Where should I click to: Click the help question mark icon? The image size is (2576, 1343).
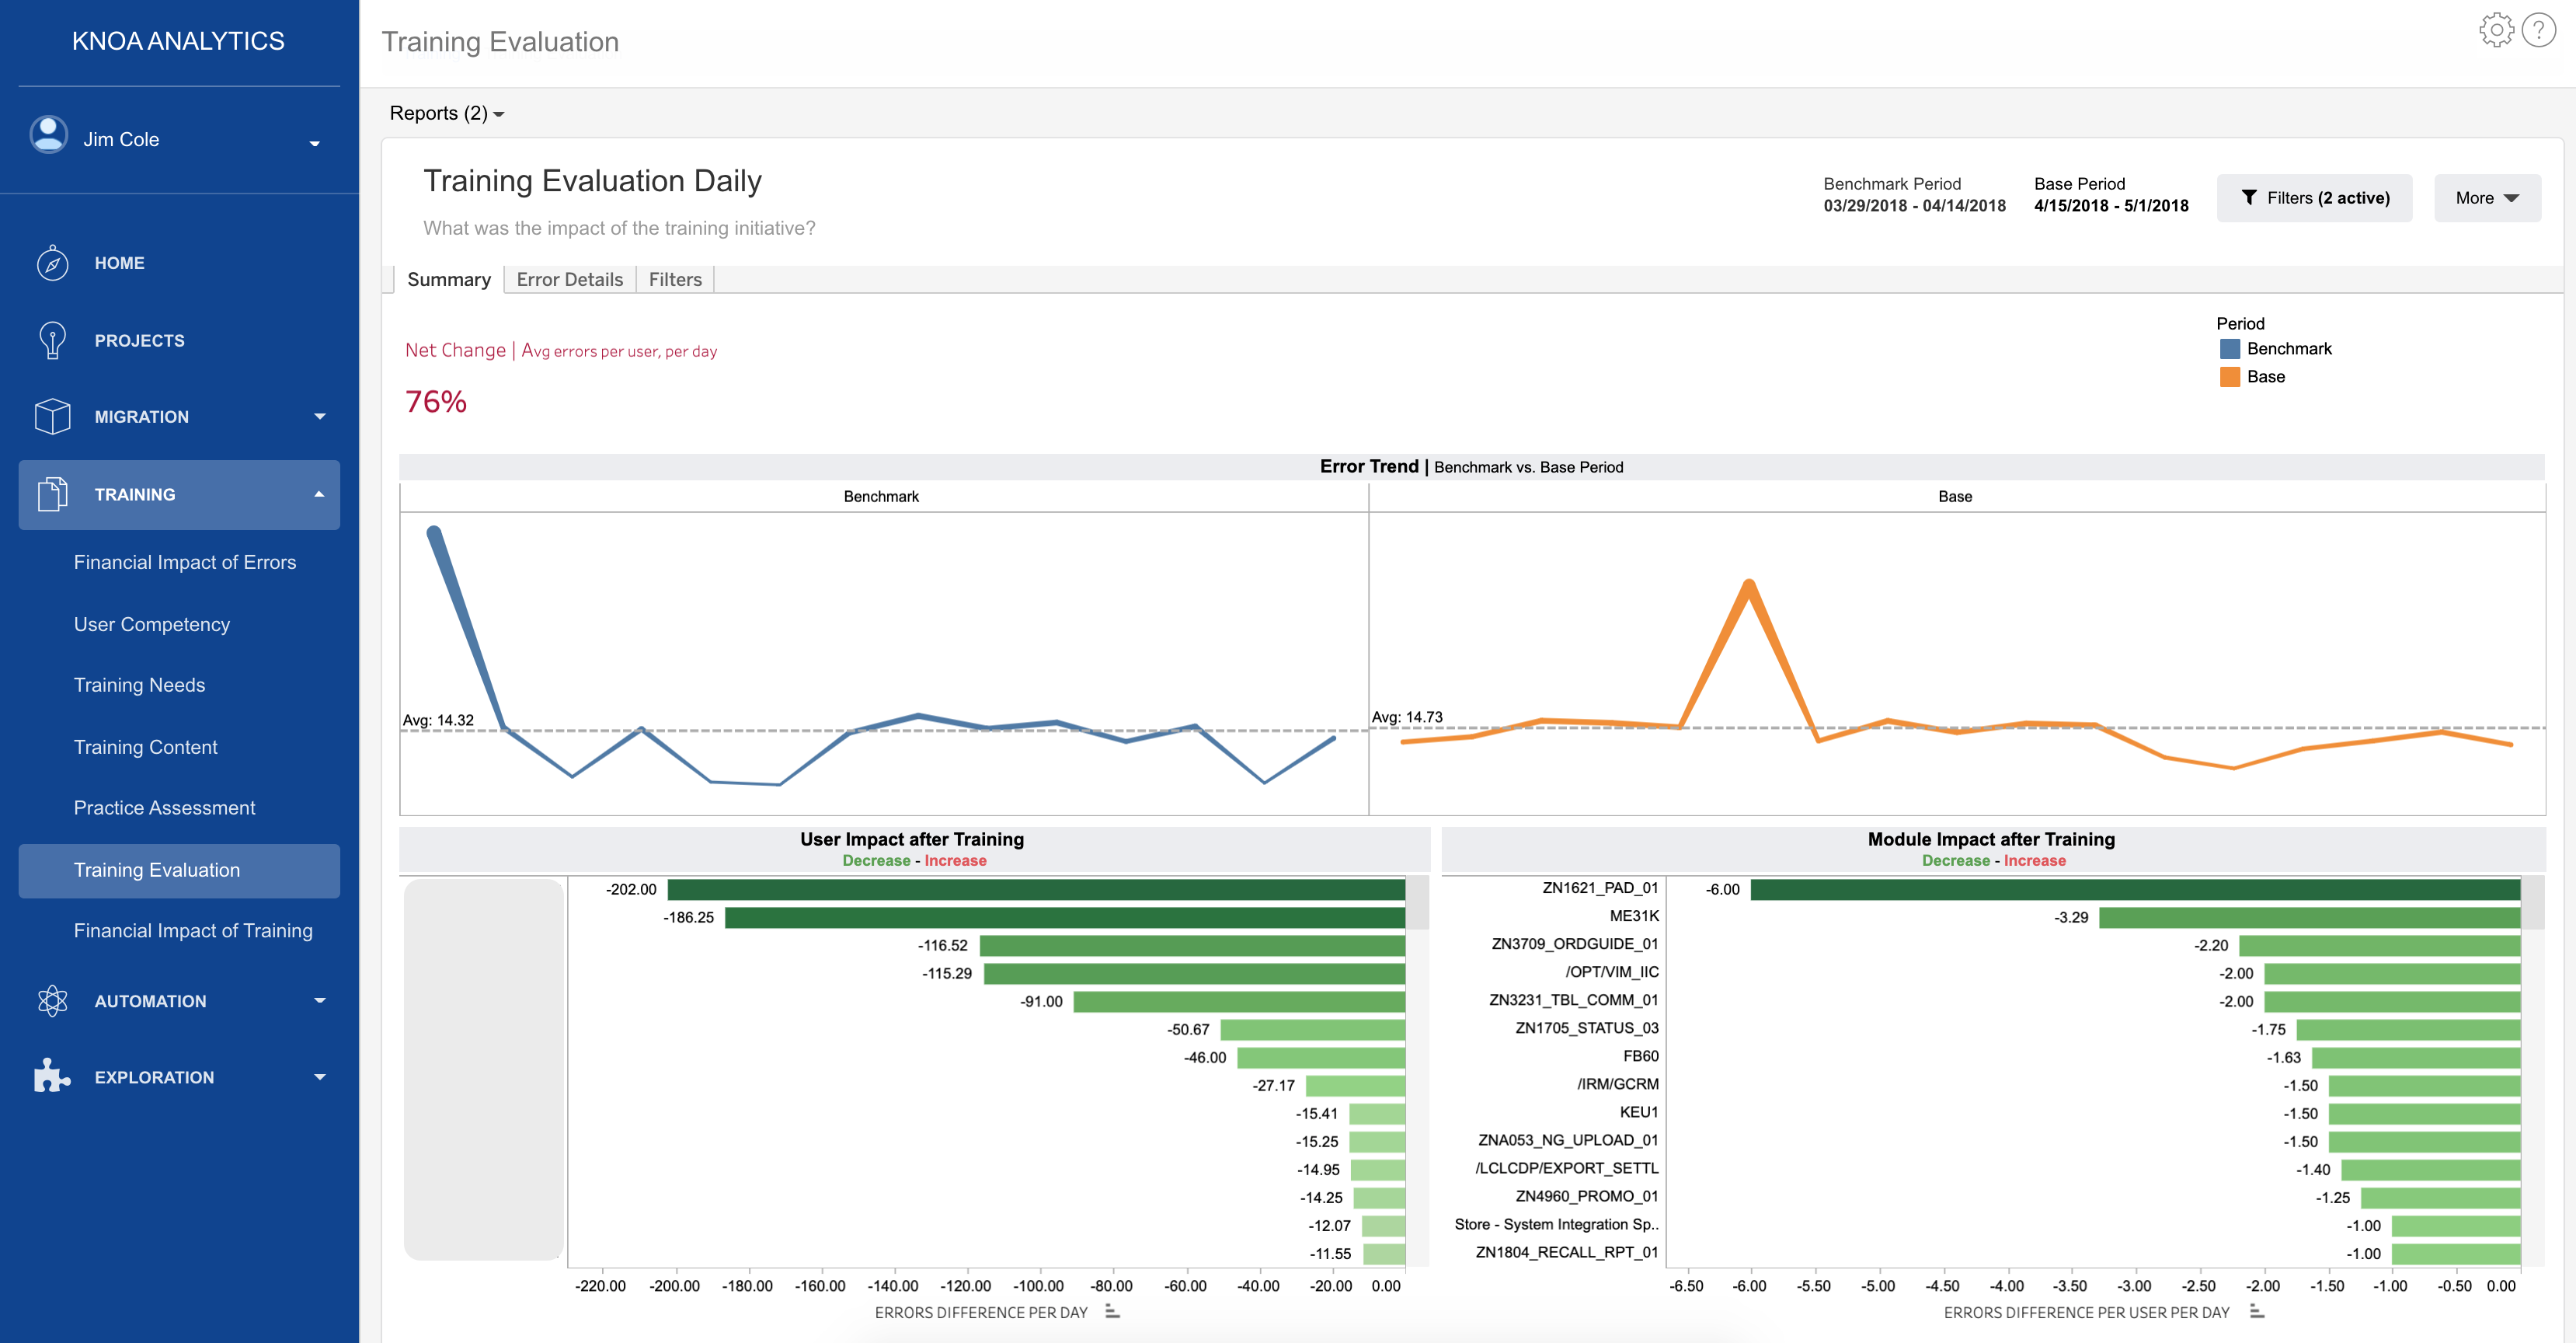[x=2538, y=30]
